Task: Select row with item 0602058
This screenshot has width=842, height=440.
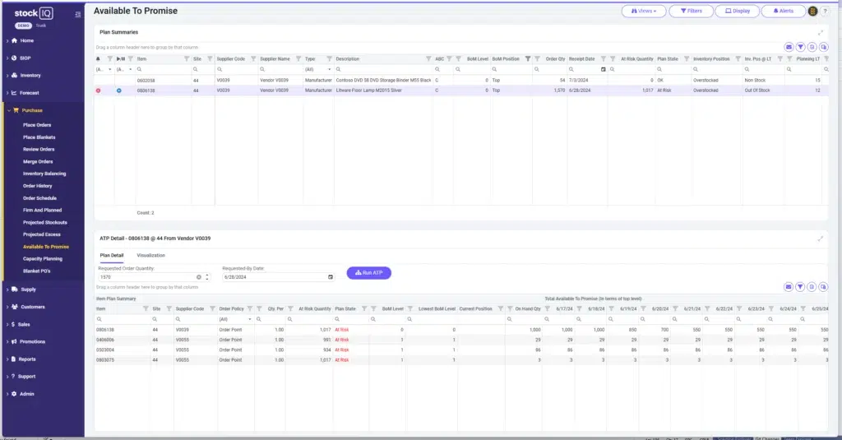Action: pyautogui.click(x=460, y=80)
